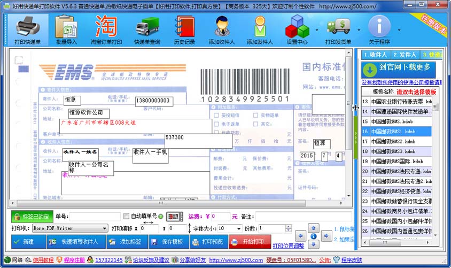Open 淘宝订单打印 toolbar icon

[x=106, y=30]
